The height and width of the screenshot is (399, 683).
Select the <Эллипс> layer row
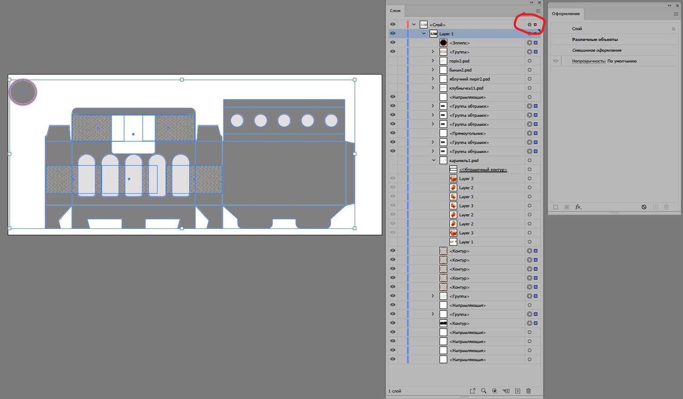point(464,43)
